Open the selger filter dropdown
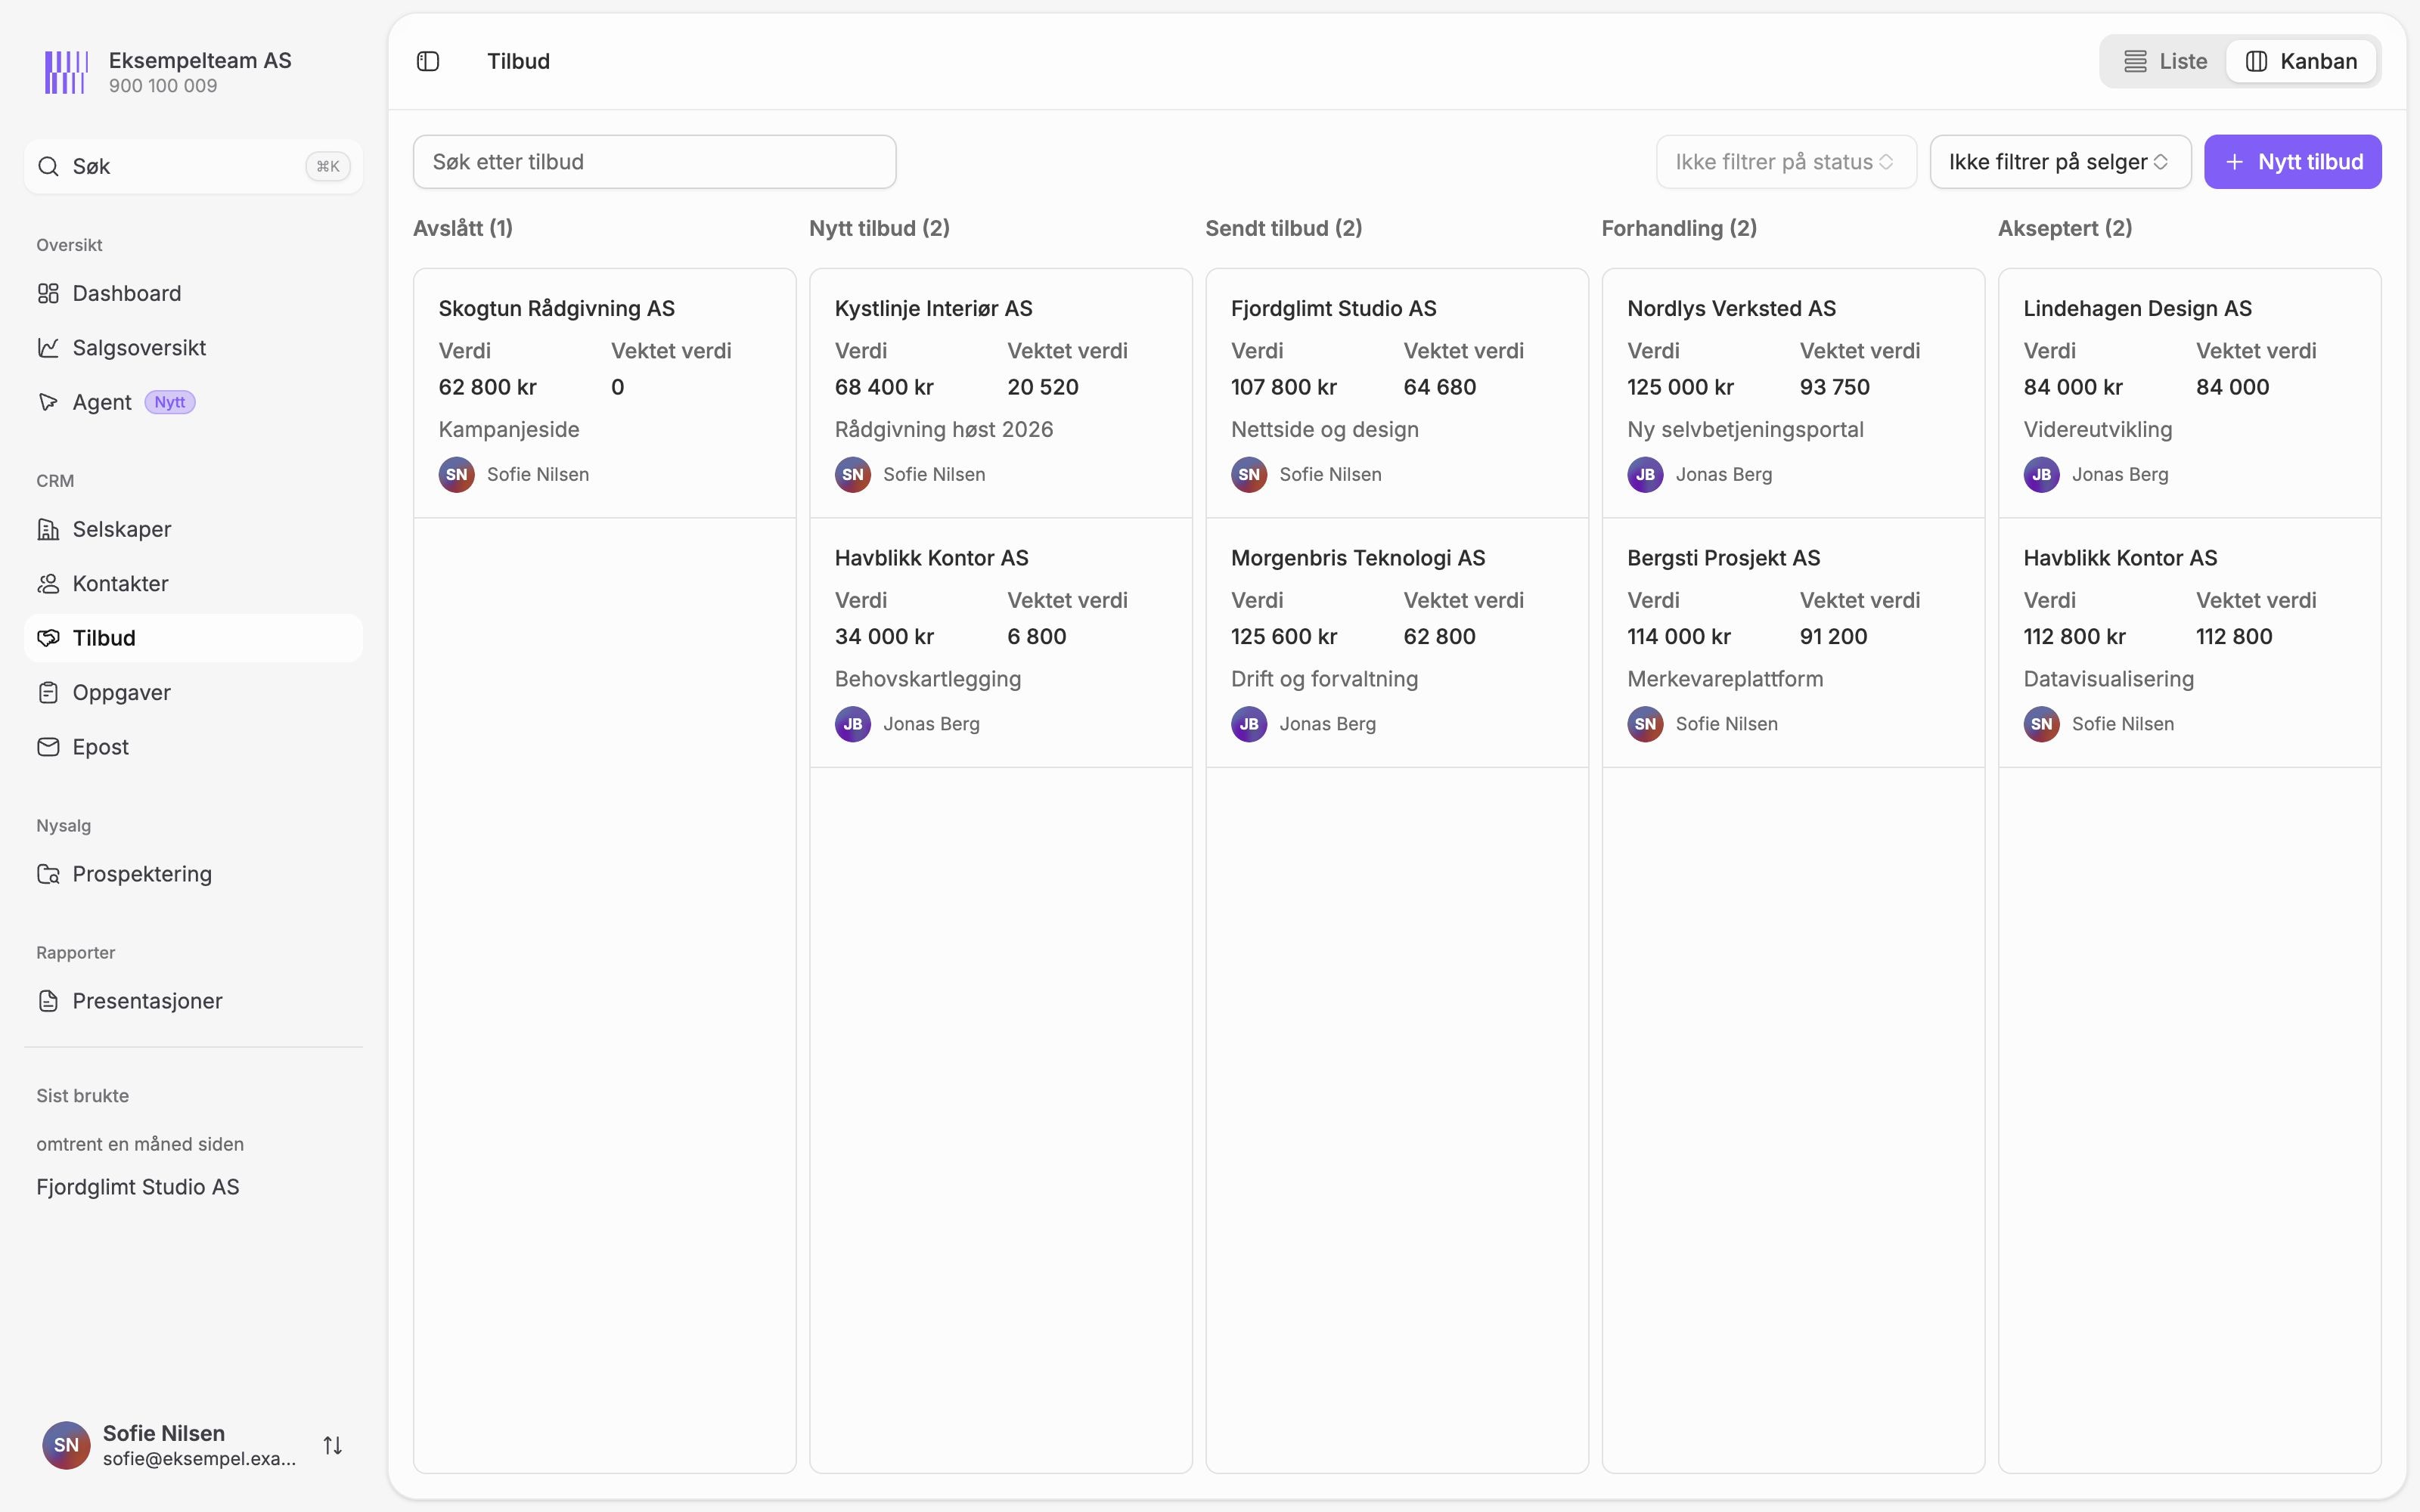This screenshot has width=2420, height=1512. pyautogui.click(x=2060, y=162)
